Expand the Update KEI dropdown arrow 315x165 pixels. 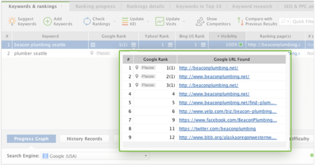pyautogui.click(x=148, y=22)
